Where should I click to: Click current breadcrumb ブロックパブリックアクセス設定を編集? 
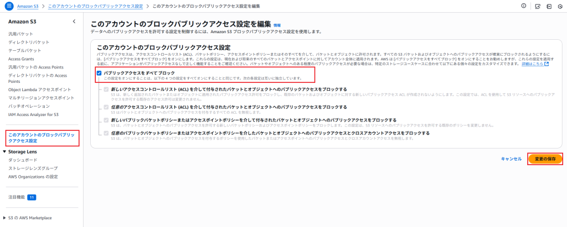click(x=206, y=7)
